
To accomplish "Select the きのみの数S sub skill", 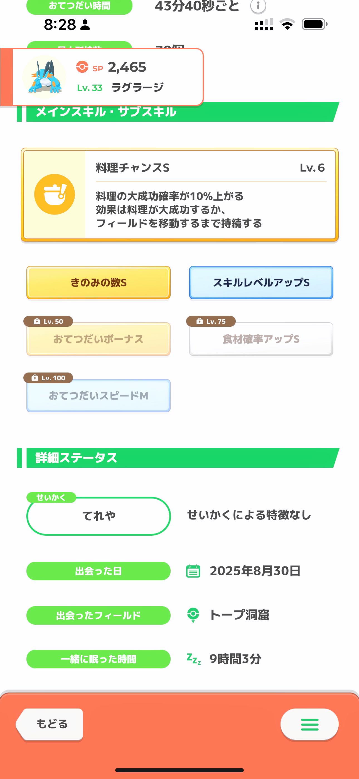I will tap(99, 283).
